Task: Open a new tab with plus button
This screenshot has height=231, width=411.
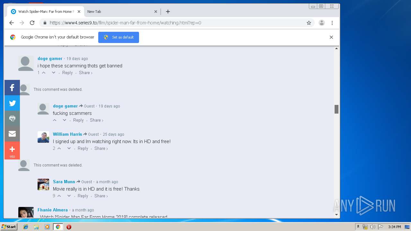Action: (168, 12)
